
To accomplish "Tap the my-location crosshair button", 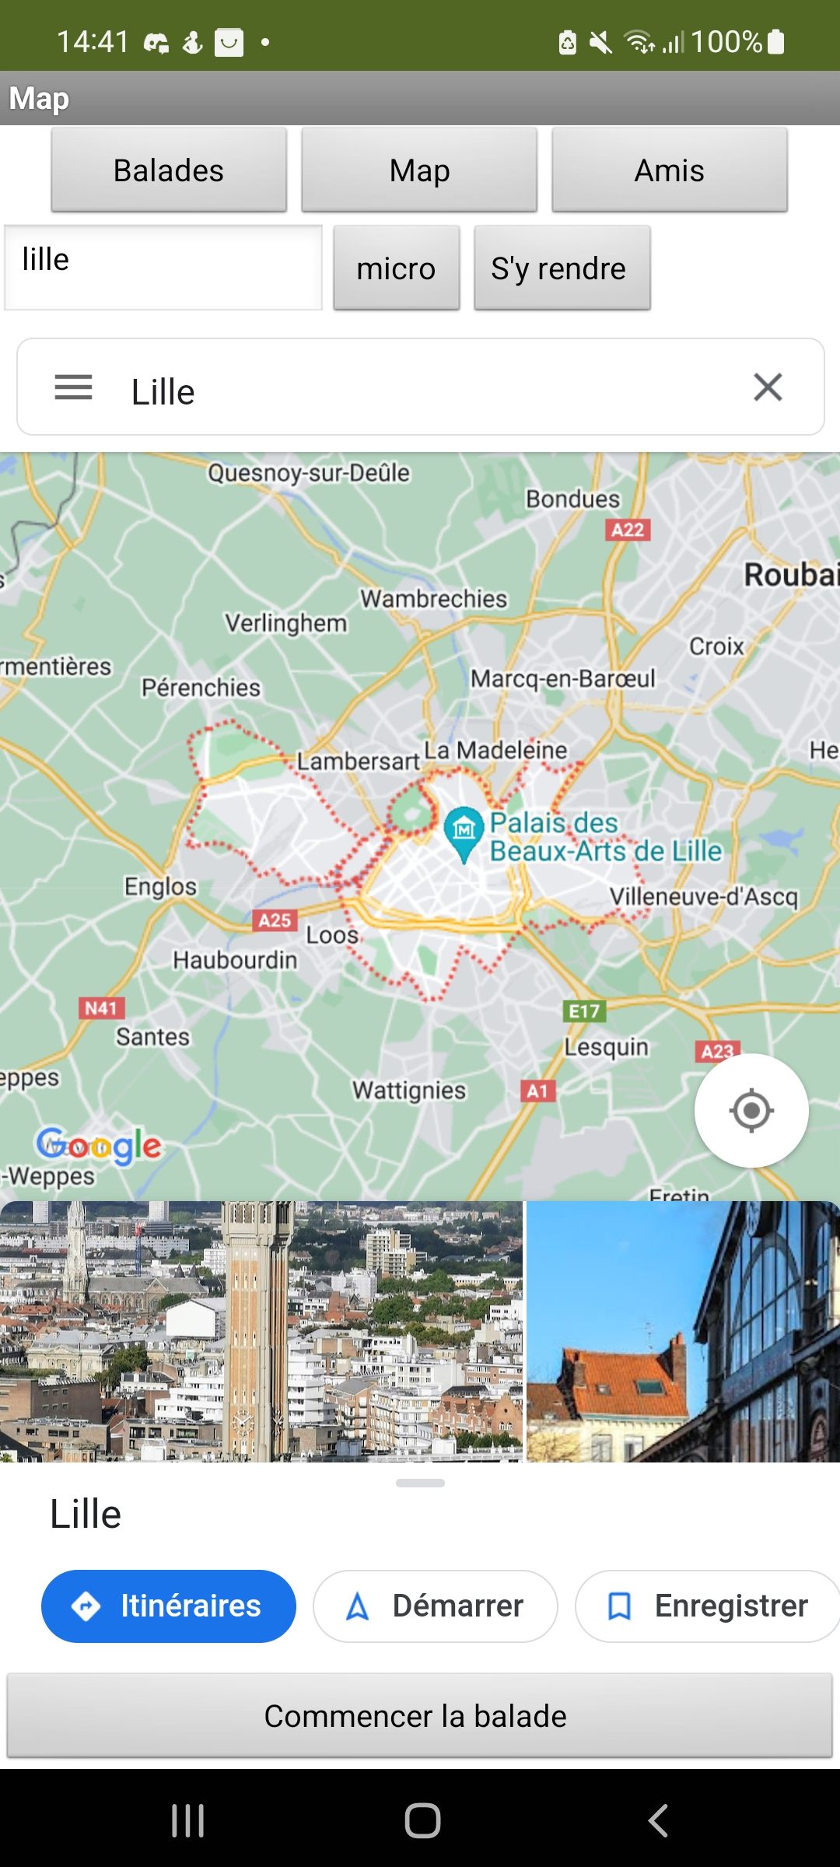I will [x=751, y=1110].
